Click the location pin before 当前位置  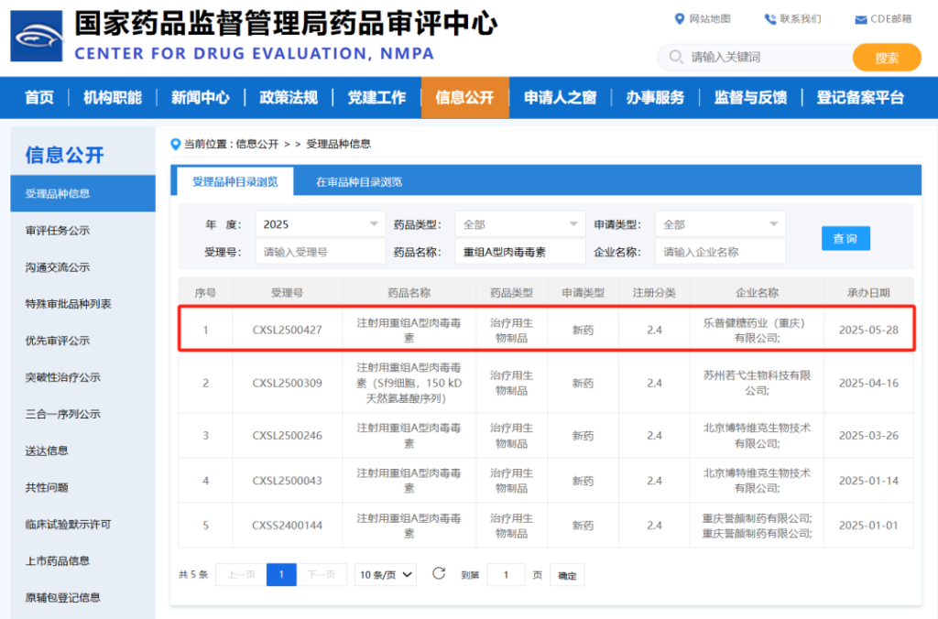[x=175, y=144]
